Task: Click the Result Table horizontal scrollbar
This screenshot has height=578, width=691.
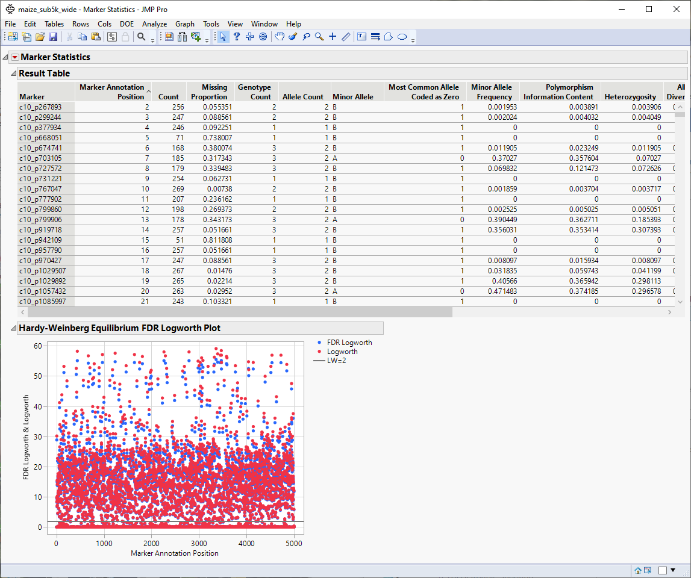Action: pos(235,312)
